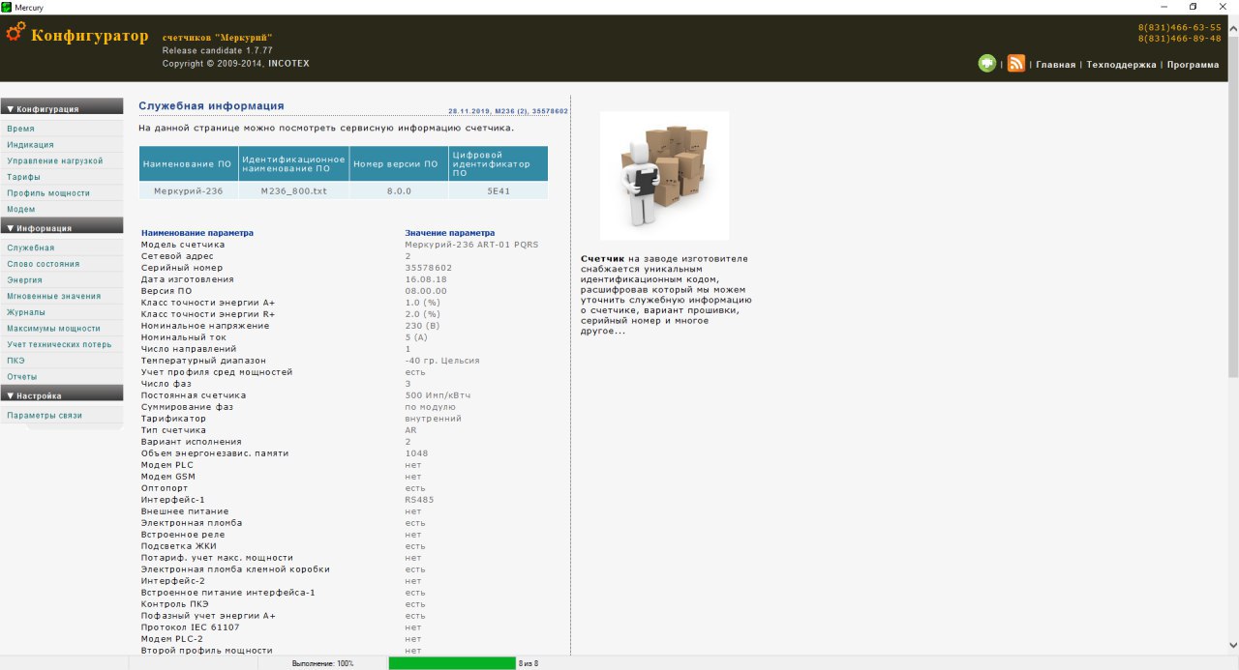Click the date and serial line 28.11.2019

pos(508,111)
